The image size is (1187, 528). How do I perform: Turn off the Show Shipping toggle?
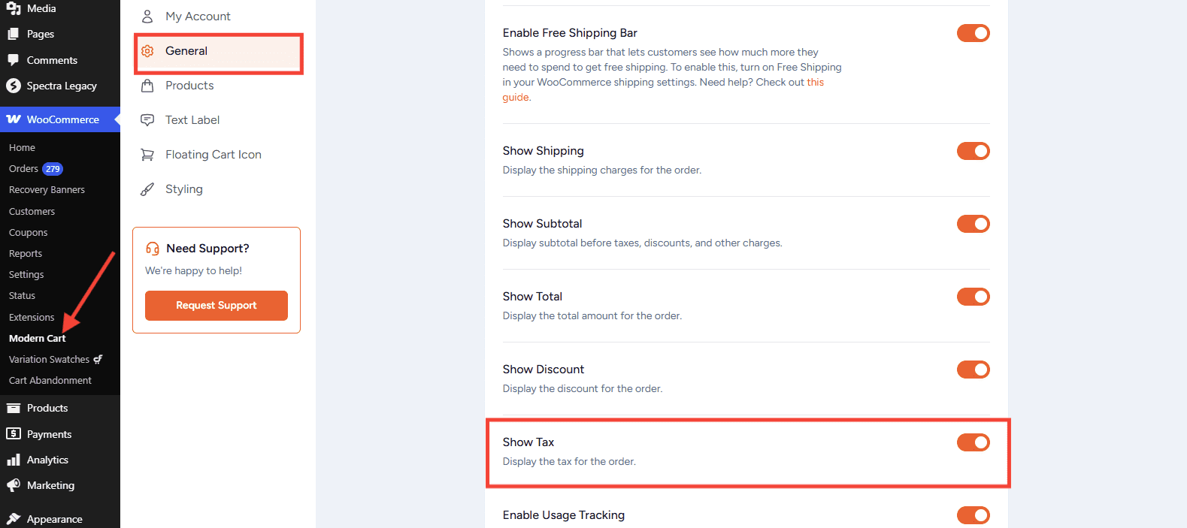point(973,151)
